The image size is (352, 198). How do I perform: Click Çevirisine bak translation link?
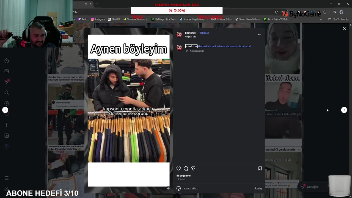pyautogui.click(x=197, y=51)
